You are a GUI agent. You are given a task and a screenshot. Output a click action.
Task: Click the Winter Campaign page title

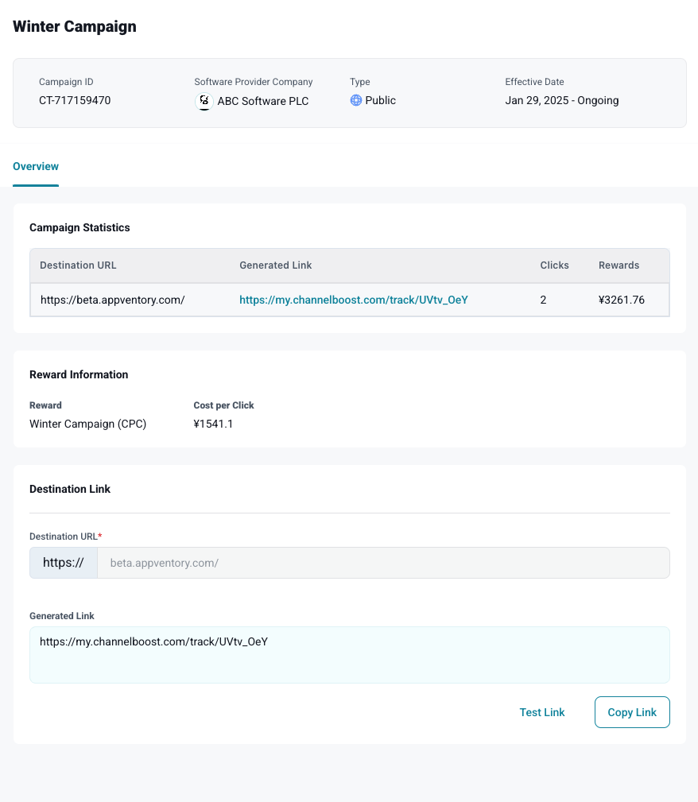pos(75,26)
